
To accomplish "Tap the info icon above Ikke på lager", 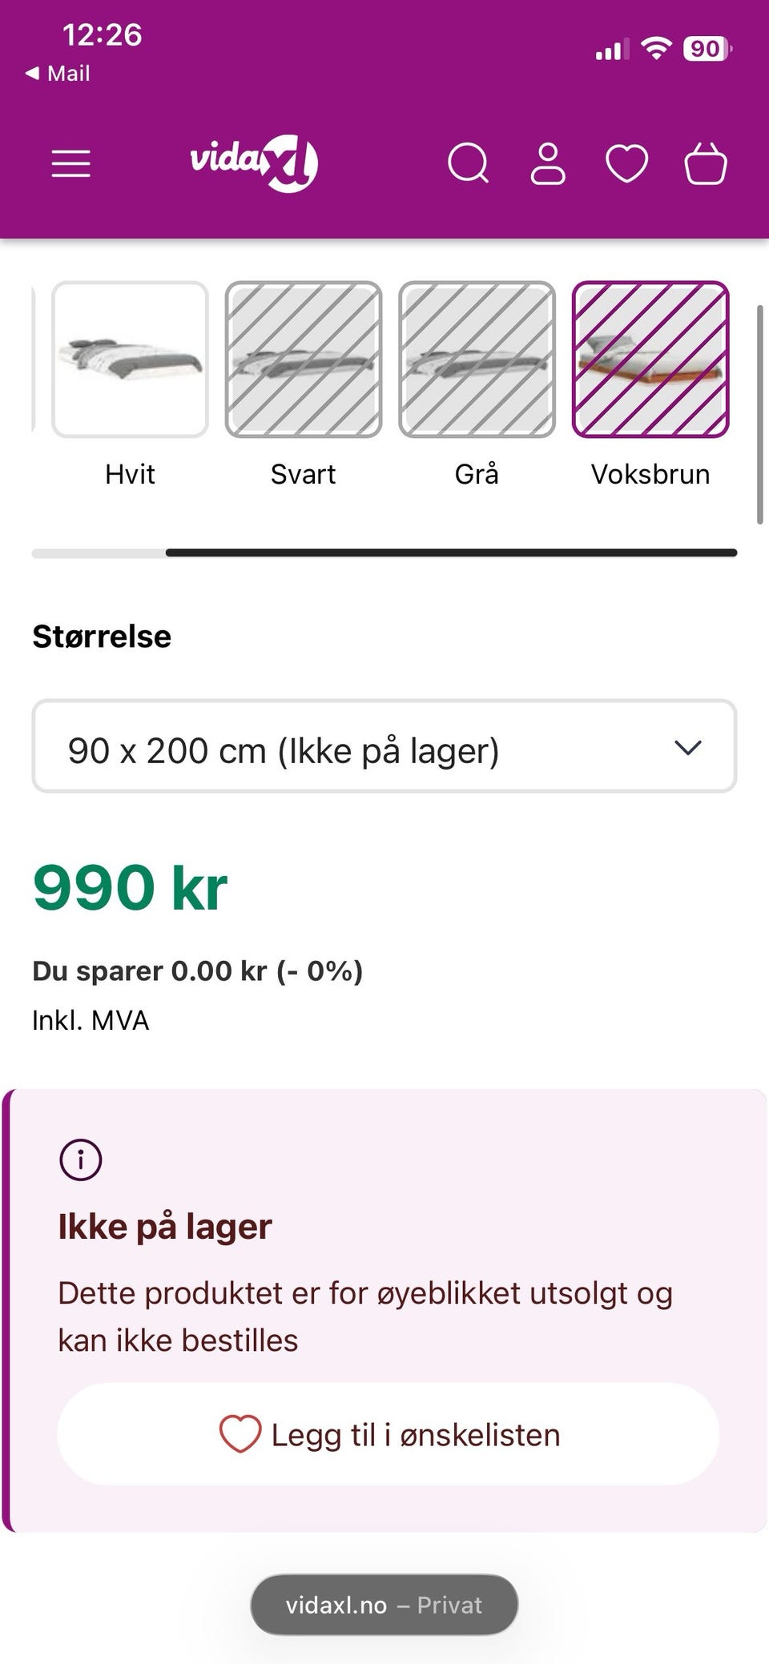I will [81, 1159].
